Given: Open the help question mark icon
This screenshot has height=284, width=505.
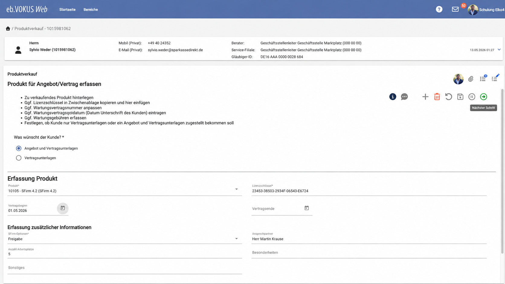Looking at the screenshot, I should click(x=439, y=9).
